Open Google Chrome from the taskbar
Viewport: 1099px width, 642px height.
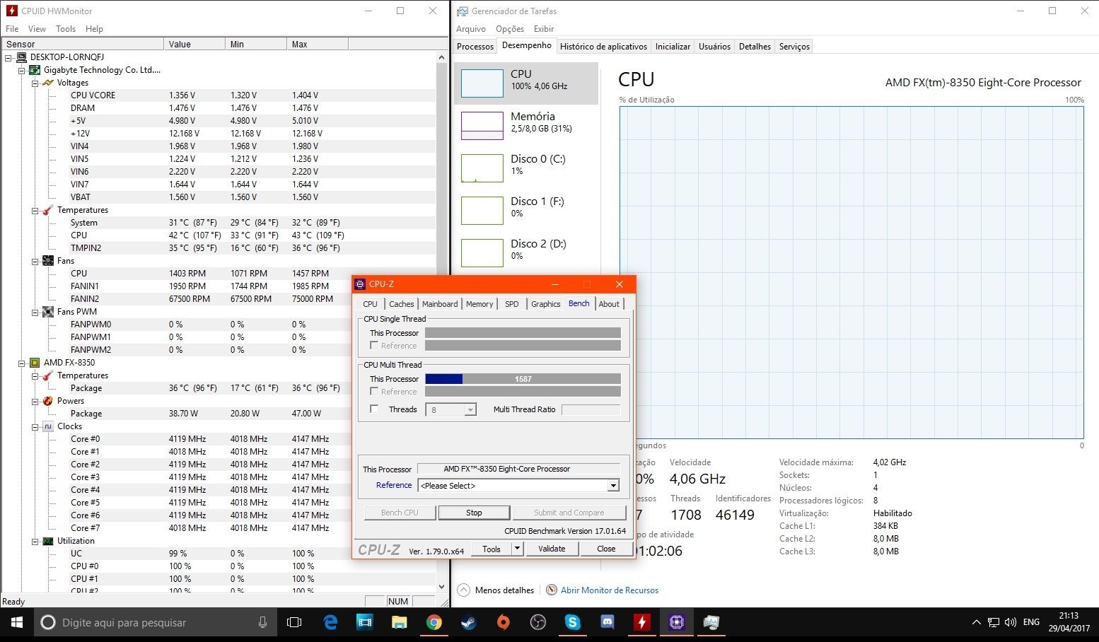tap(434, 623)
